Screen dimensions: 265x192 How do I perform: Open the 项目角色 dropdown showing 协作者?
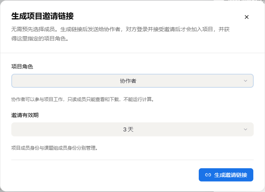tap(132, 81)
